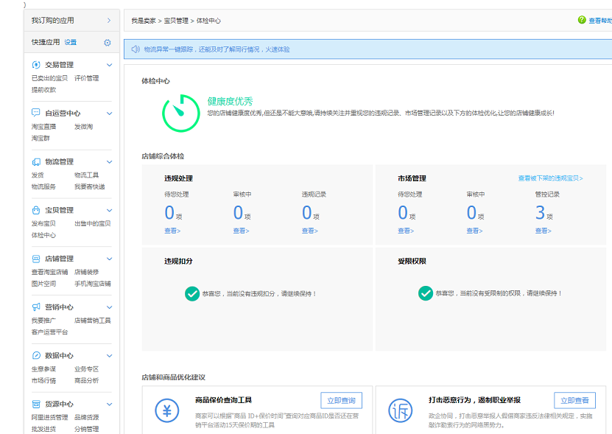Click the 自运营中心 chat icon
Screen dimensions: 612x434
click(36, 113)
